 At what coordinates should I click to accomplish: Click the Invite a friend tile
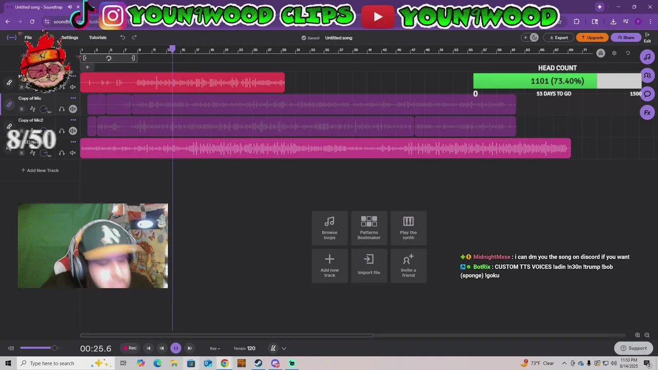tap(408, 266)
